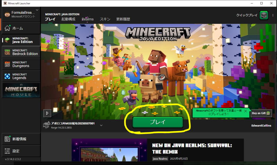Minimize the Minecraft Launcher window
Screen dimensions: 277x165
point(252,3)
